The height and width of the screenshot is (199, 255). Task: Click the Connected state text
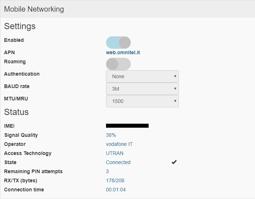pos(118,162)
